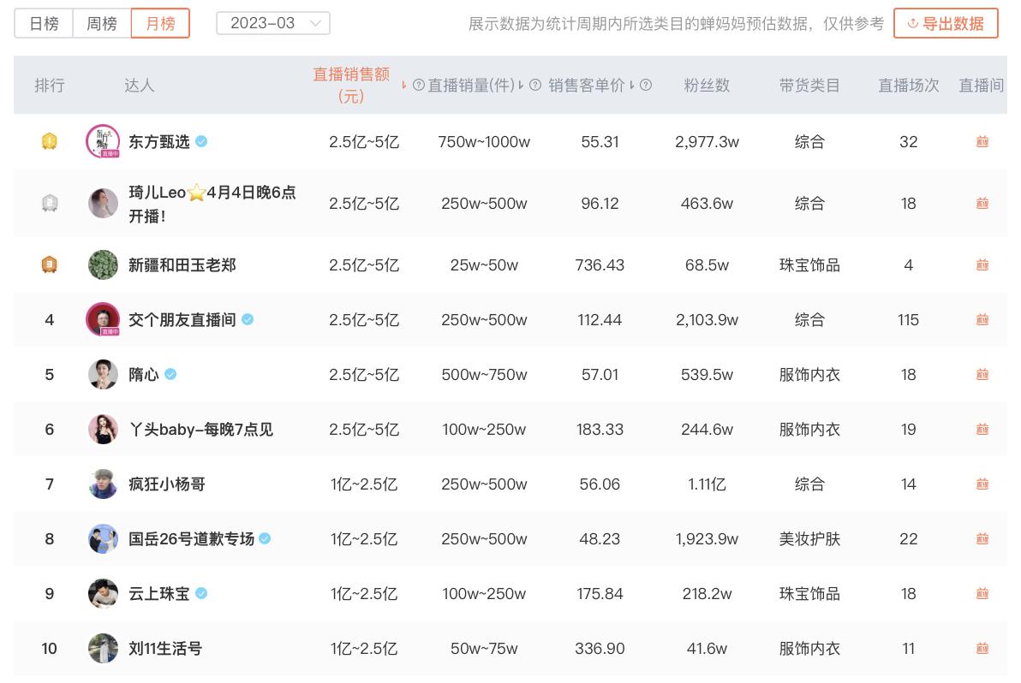The image size is (1021, 683).
Task: Click the 导出数据 export button
Action: tap(946, 23)
